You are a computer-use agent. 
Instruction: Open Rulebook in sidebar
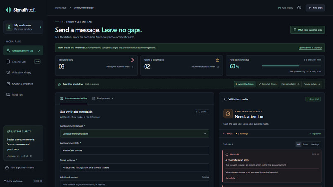[x=24, y=95]
